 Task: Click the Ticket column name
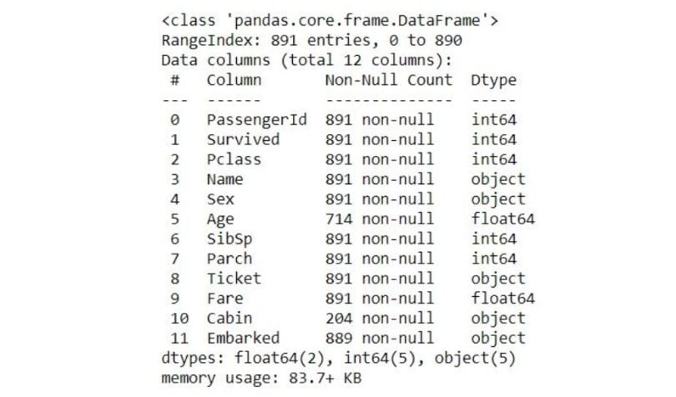(235, 279)
